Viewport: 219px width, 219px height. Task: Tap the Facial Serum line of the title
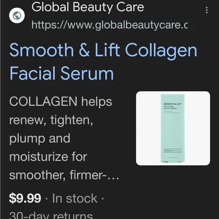62,73
